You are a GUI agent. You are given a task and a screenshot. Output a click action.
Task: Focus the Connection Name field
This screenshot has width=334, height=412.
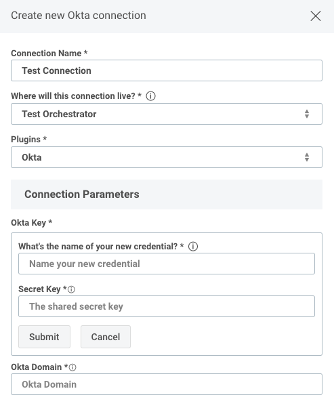click(x=167, y=70)
